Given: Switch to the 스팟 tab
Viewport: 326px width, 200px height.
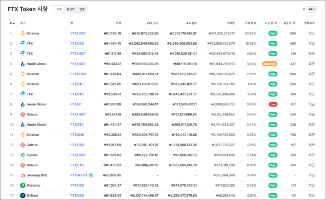Looking at the screenshot, I should (x=59, y=9).
